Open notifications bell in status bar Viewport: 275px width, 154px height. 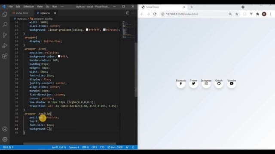(x=133, y=147)
